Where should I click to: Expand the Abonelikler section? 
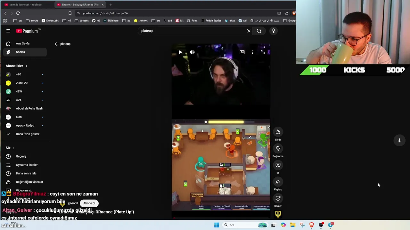[x=17, y=66]
